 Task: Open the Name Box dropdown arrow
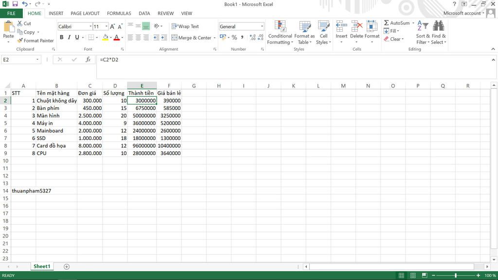click(37, 59)
